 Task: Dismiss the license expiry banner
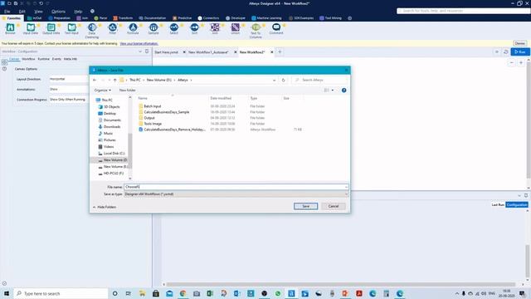tap(520, 43)
